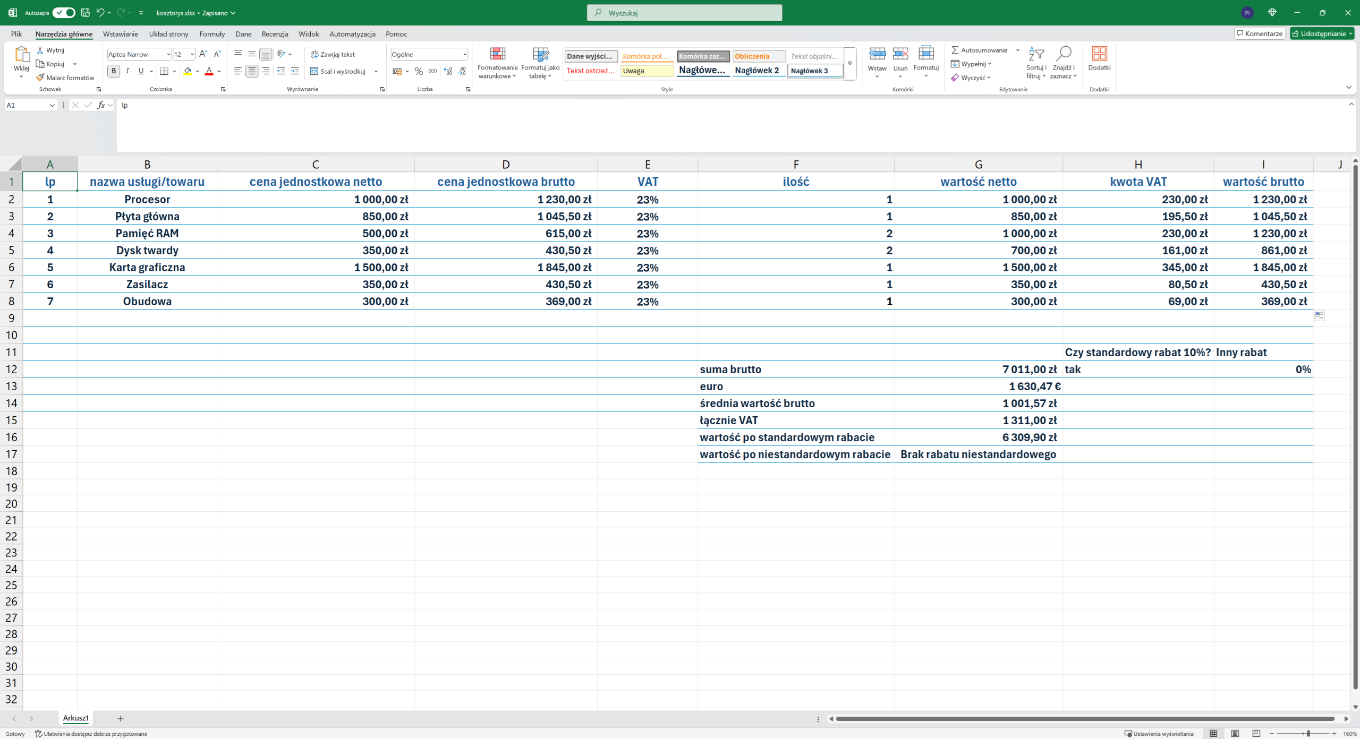Align text right
Viewport: 1360px width, 739px height.
pos(266,71)
